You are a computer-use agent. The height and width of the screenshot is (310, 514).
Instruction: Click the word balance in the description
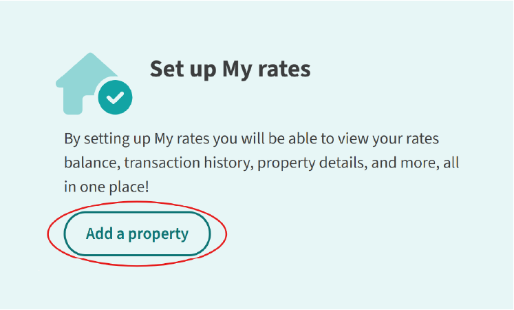tap(92, 163)
